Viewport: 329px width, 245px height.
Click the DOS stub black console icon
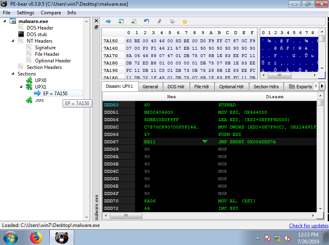tap(21, 34)
